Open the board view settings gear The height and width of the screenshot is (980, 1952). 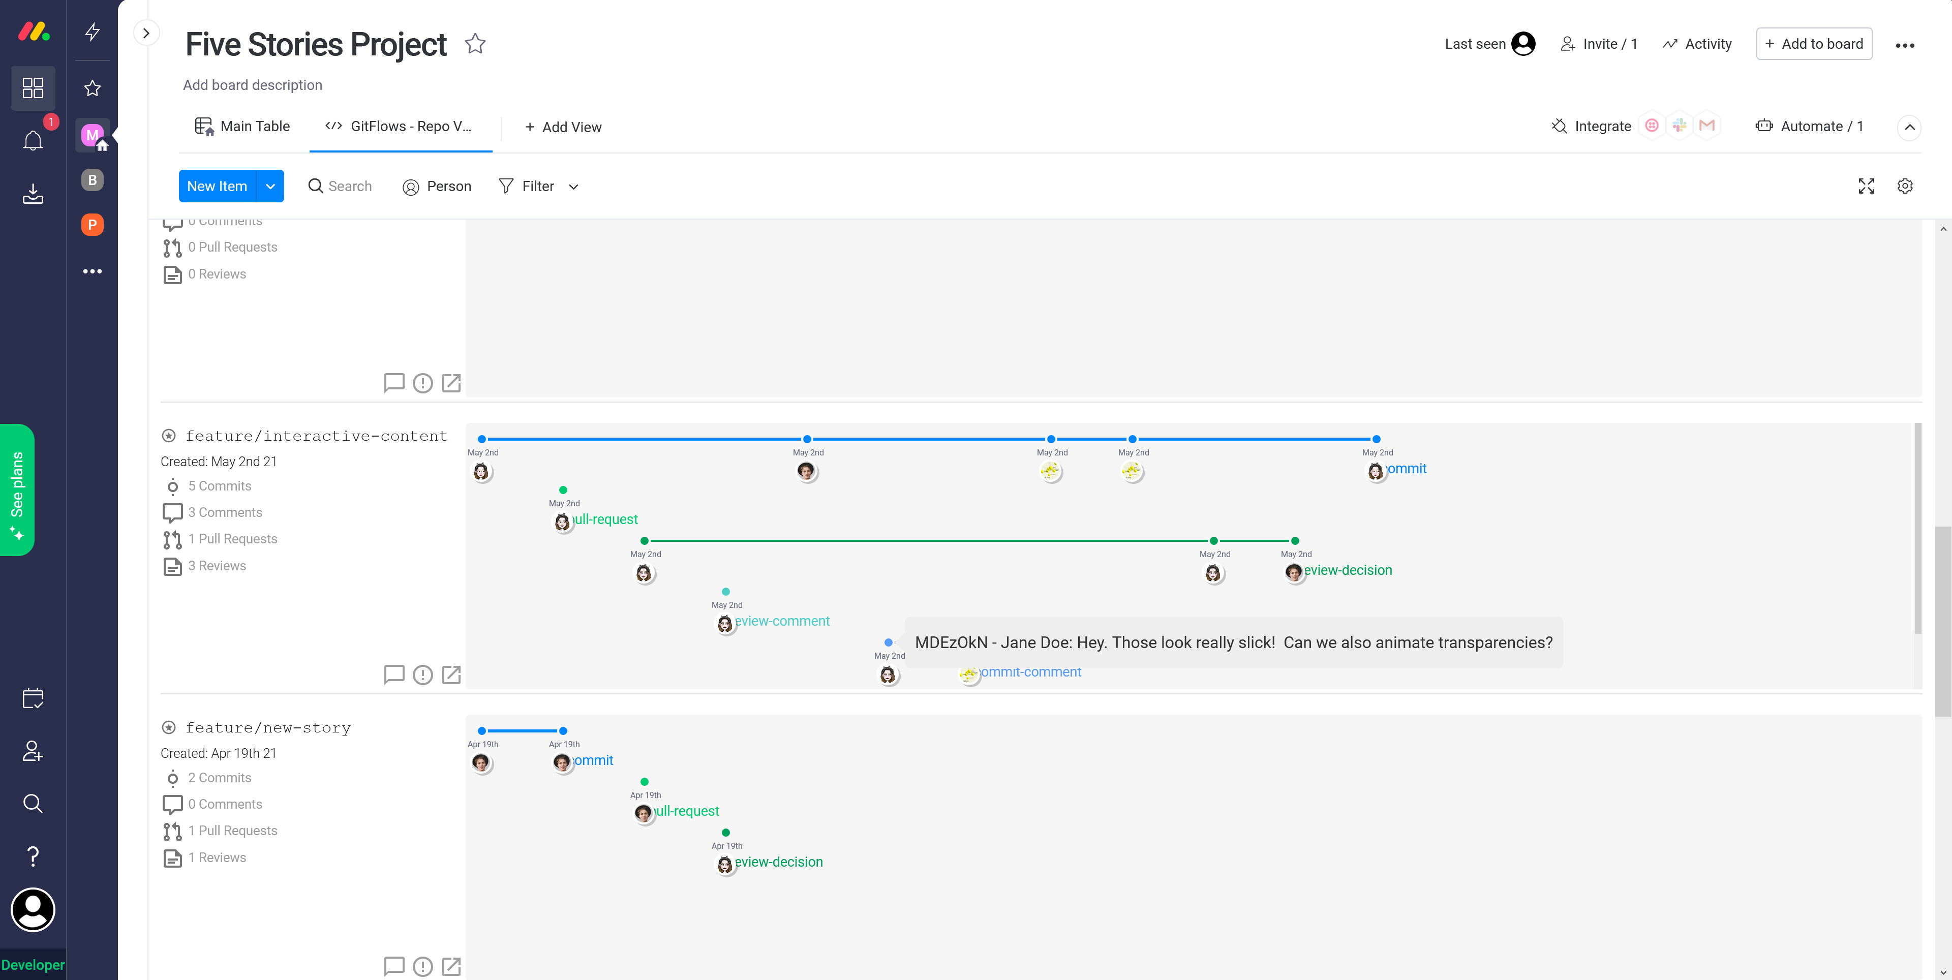point(1904,187)
